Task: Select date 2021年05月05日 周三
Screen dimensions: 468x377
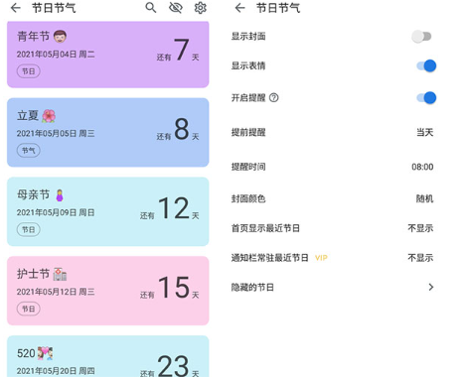Action: pos(56,134)
